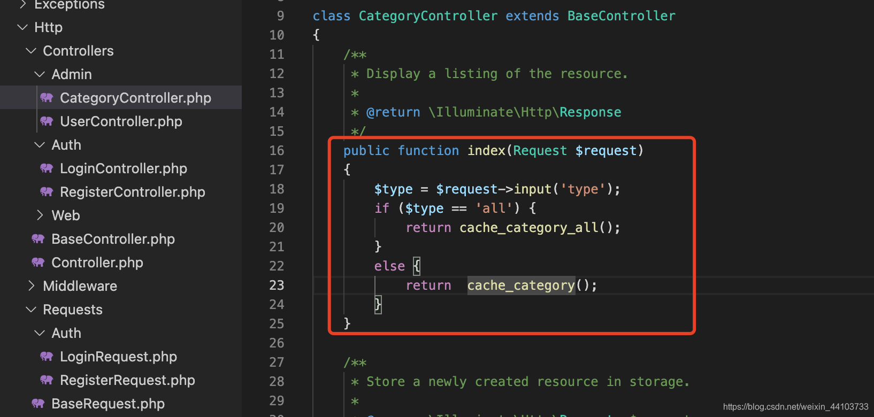
Task: Click the RegisterController.php PHP icon
Action: click(47, 191)
